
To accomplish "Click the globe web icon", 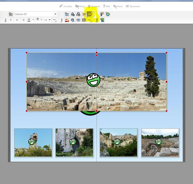I will (108, 14).
